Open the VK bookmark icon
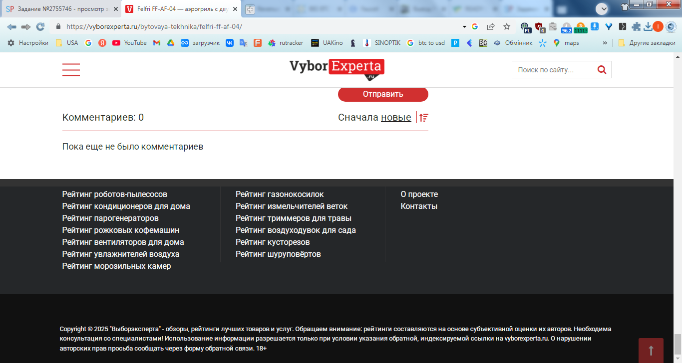The width and height of the screenshot is (682, 363). point(229,43)
